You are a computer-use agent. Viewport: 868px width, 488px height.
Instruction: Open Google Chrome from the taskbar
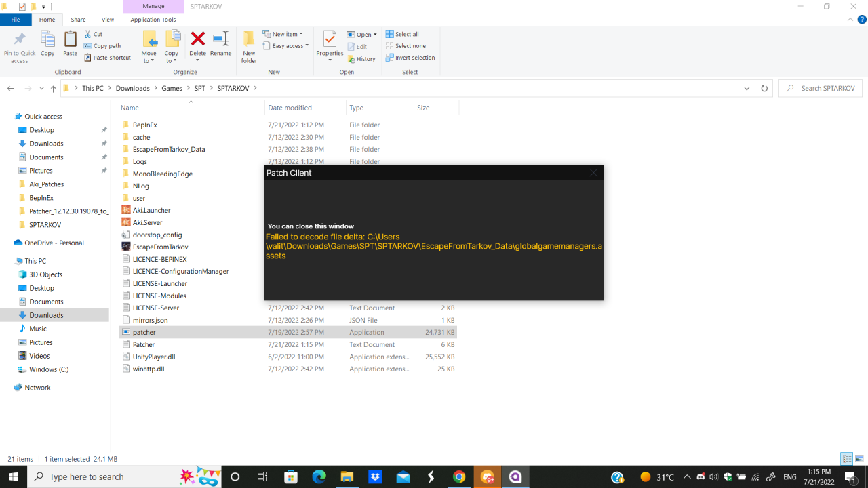pyautogui.click(x=459, y=476)
